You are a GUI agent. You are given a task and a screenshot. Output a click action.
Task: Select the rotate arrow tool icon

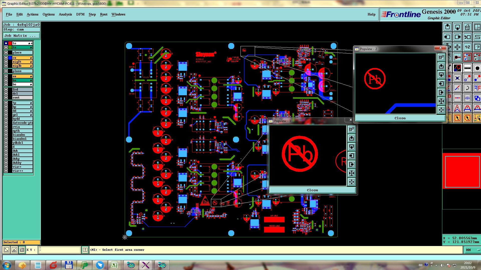(x=467, y=88)
